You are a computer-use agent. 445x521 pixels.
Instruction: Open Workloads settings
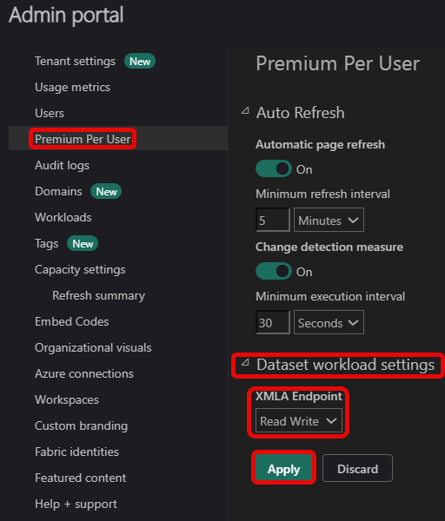point(63,217)
